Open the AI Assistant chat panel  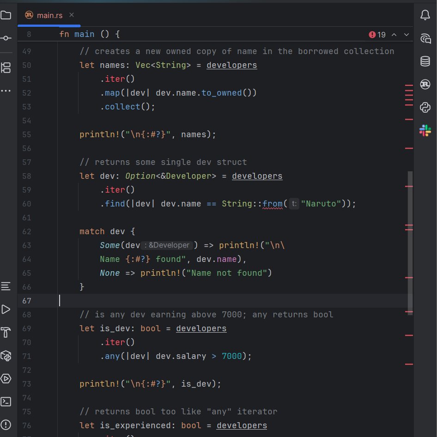click(x=425, y=38)
